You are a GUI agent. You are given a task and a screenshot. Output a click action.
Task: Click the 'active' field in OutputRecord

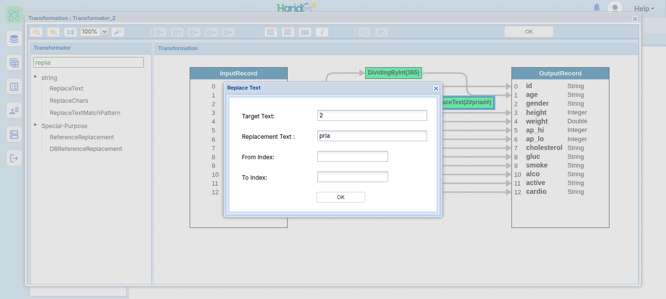tap(536, 183)
